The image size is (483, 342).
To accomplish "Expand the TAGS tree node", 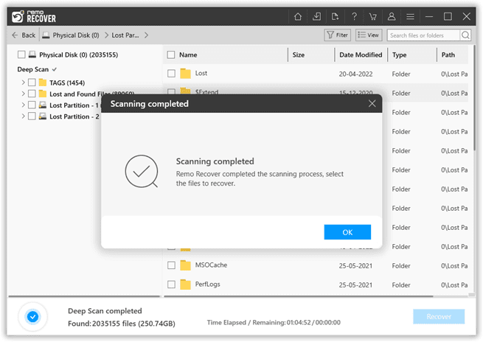I will tap(23, 83).
